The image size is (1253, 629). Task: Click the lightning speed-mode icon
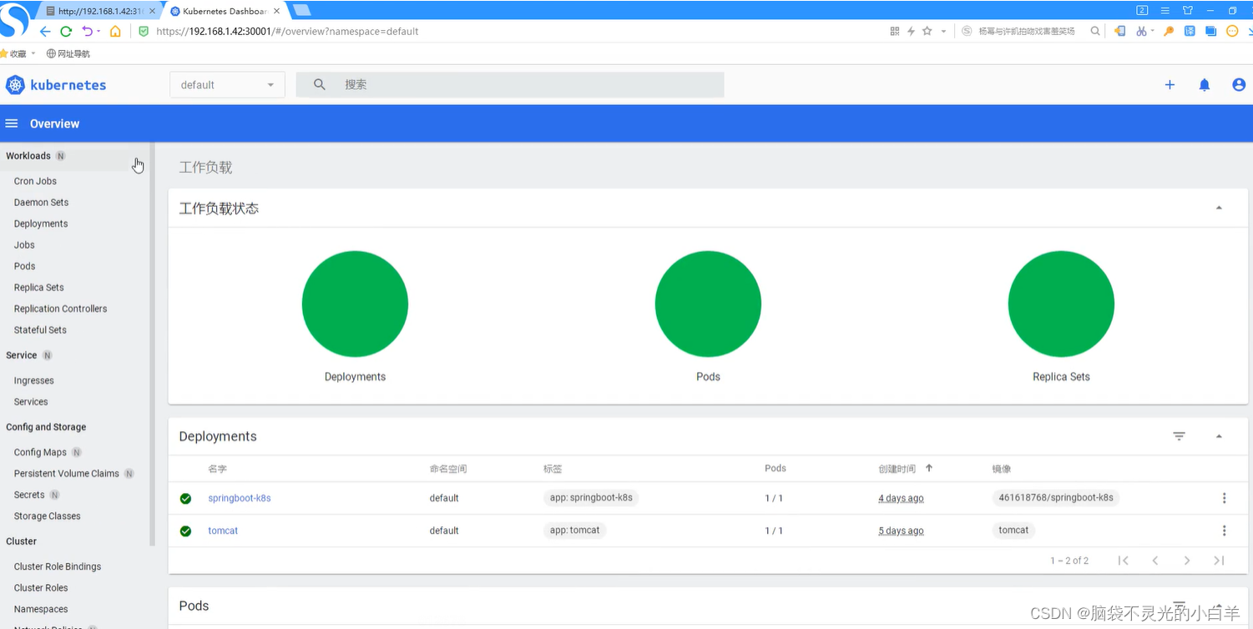pos(911,31)
